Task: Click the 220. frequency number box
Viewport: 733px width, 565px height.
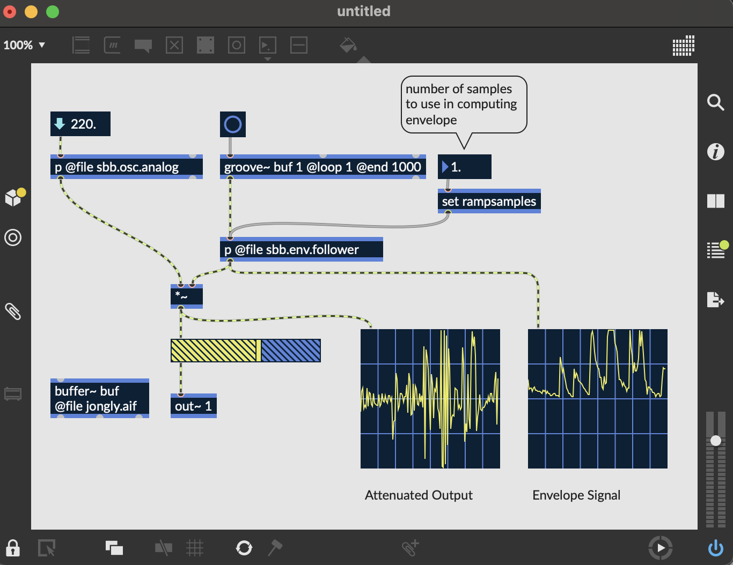Action: tap(80, 124)
